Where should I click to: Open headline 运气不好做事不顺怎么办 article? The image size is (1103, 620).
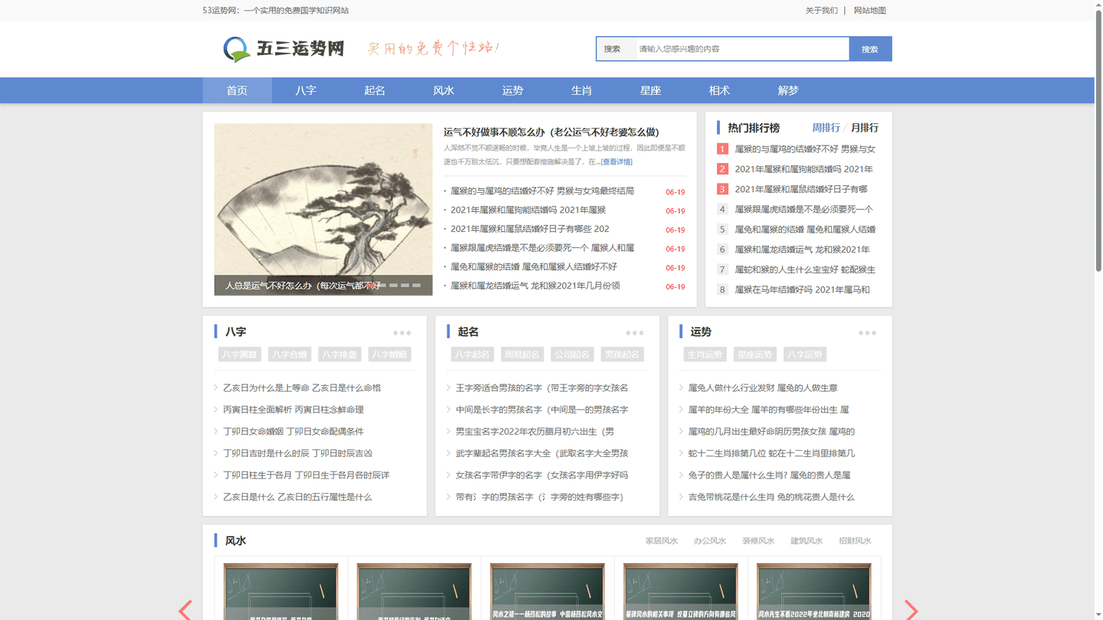pyautogui.click(x=551, y=132)
